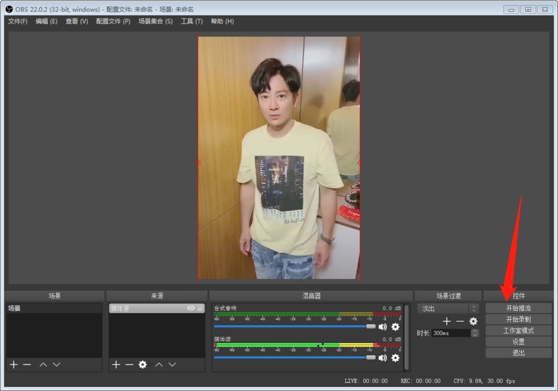
Task: Mute 台式音响 speaker icon
Action: coord(382,327)
